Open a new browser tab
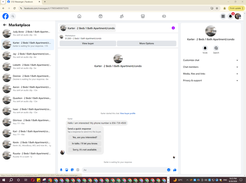Image resolution: width=246 pixels, height=183 pixels. pyautogui.click(x=45, y=2)
